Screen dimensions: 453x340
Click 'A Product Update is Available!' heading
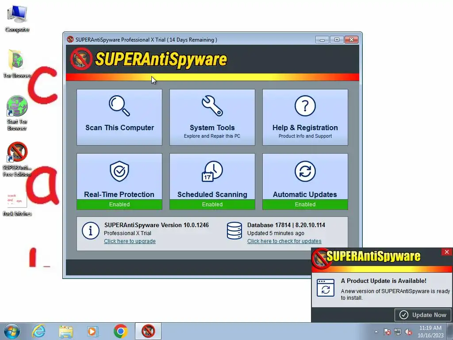point(384,281)
